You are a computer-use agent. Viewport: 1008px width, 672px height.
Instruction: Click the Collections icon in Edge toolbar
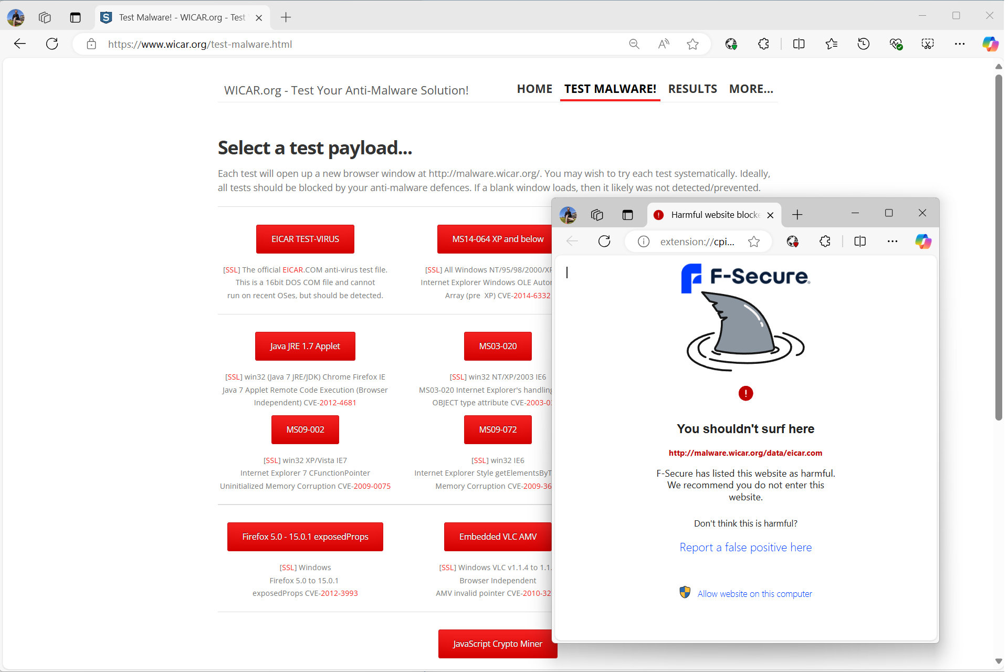point(832,44)
